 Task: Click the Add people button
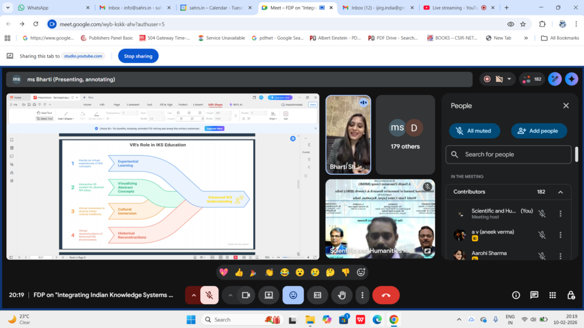coord(538,130)
